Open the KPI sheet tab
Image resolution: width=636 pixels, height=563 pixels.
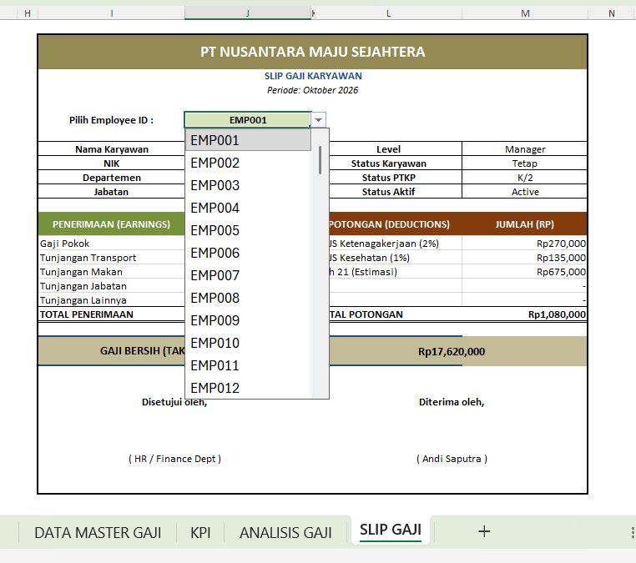200,533
